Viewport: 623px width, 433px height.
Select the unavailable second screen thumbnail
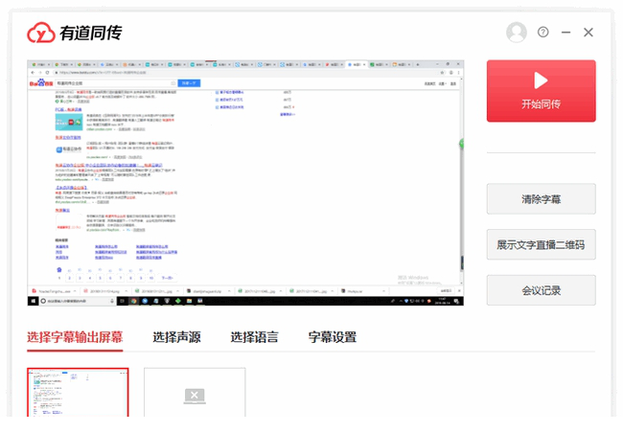195,393
